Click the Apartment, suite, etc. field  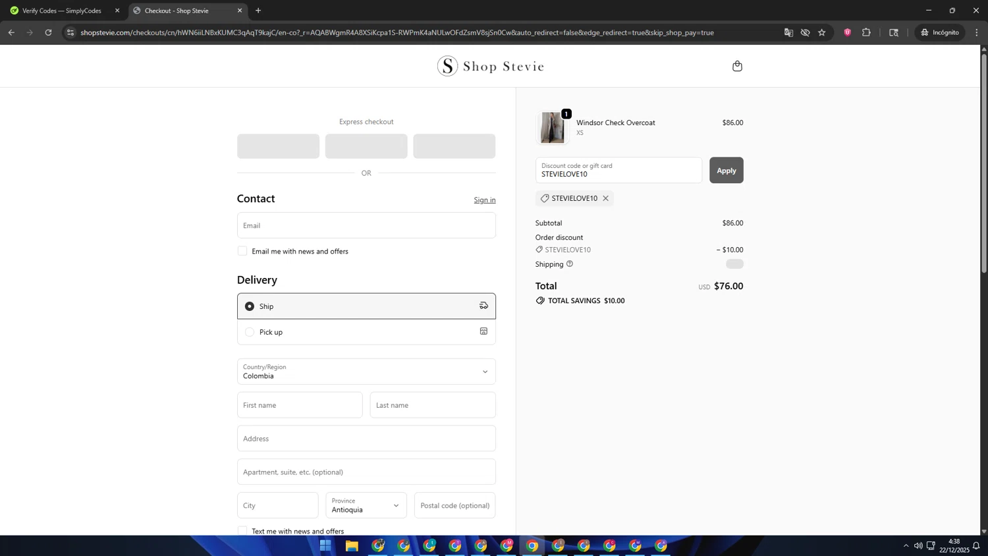(x=366, y=472)
